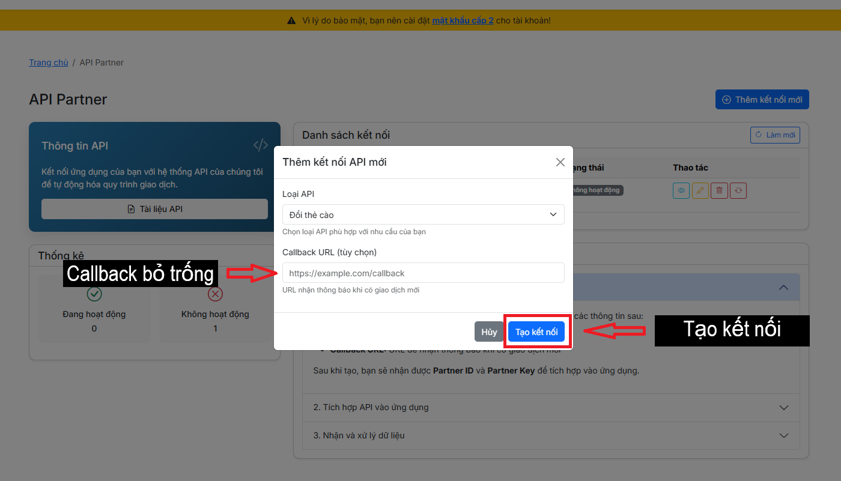Click the red trash delete icon

(719, 190)
